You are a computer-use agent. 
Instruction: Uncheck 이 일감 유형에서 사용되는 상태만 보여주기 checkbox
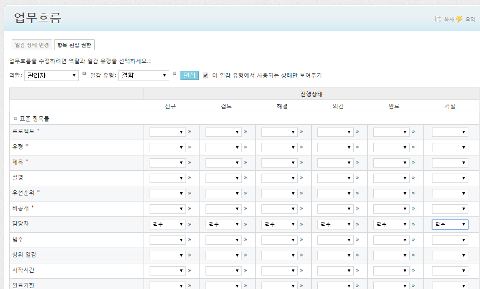[206, 75]
